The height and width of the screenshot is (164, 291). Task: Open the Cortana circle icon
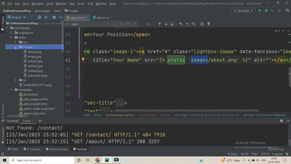tap(79, 160)
